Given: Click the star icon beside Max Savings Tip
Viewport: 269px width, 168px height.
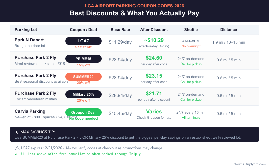Looking at the screenshot, I should [x=17, y=132].
